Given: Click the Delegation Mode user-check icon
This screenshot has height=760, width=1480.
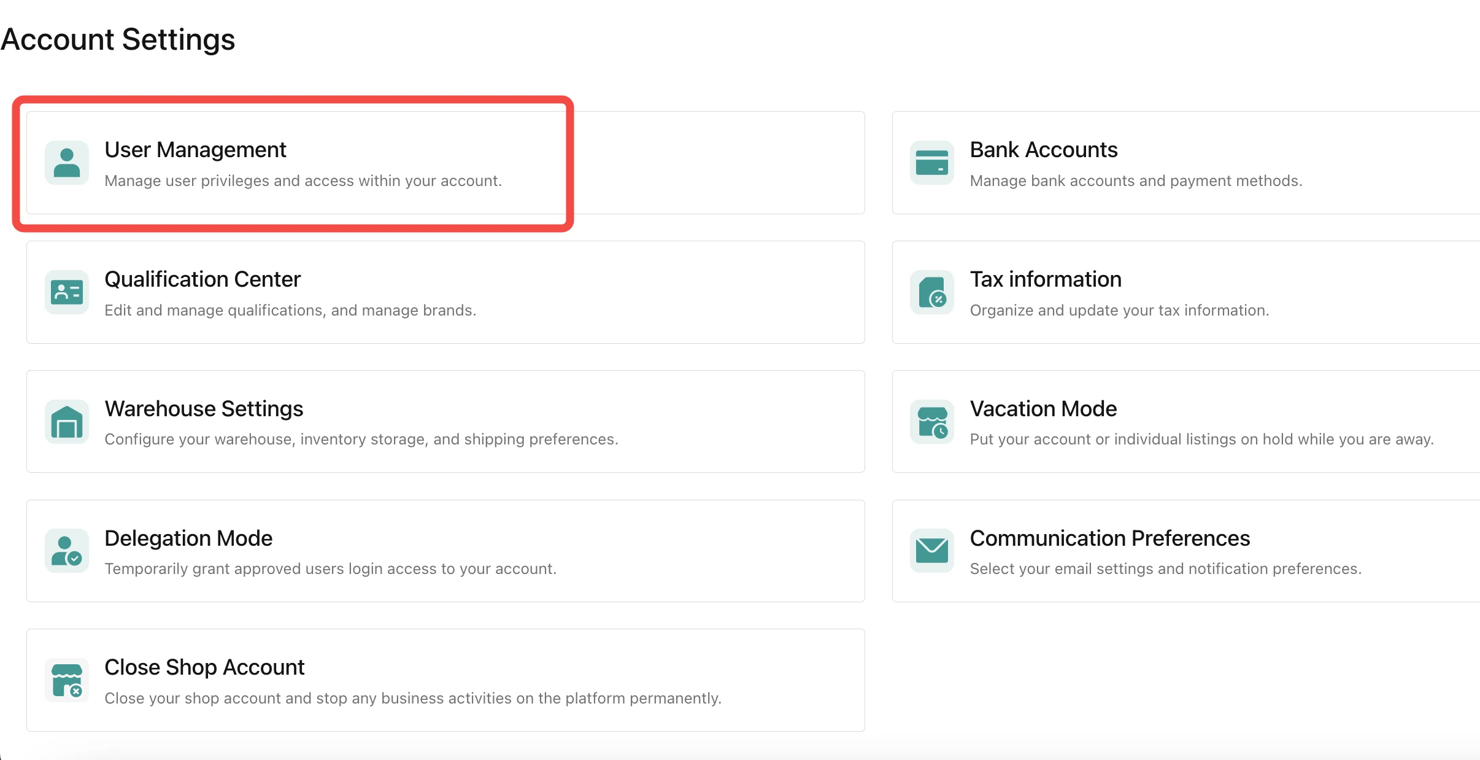Looking at the screenshot, I should pos(67,551).
